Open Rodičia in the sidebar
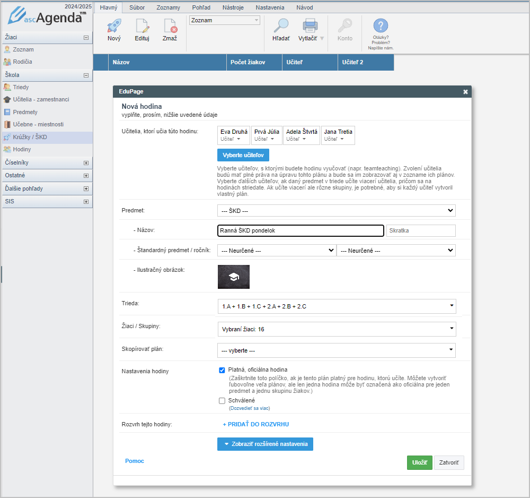This screenshot has height=498, width=530. coord(22,62)
